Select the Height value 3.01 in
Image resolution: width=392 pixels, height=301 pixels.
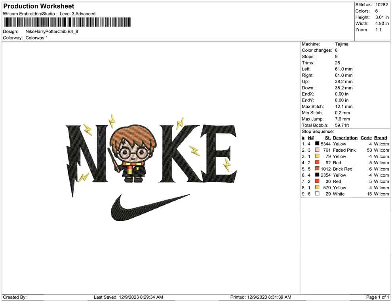coord(382,17)
